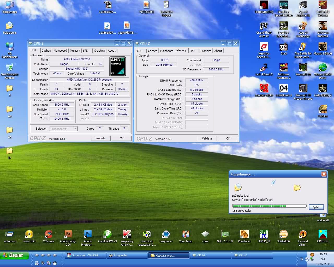Open the Processor #1 selection dropdown
Viewport: 334px width, 267px height.
pos(64,129)
